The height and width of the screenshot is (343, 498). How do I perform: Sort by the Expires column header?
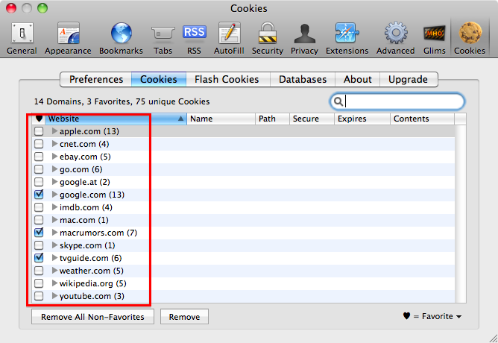(x=362, y=119)
